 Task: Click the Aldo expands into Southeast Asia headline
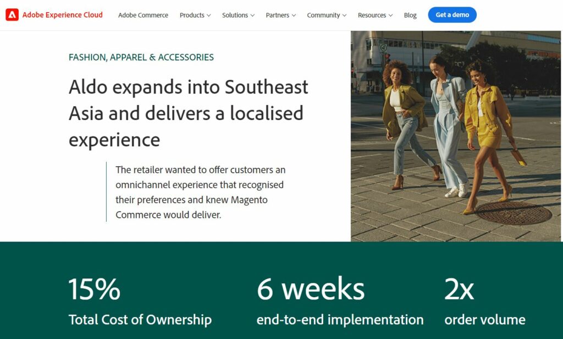tap(188, 113)
